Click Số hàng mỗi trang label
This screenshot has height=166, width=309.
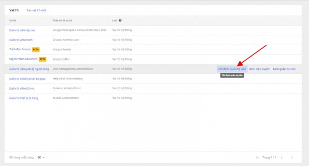[22, 157]
